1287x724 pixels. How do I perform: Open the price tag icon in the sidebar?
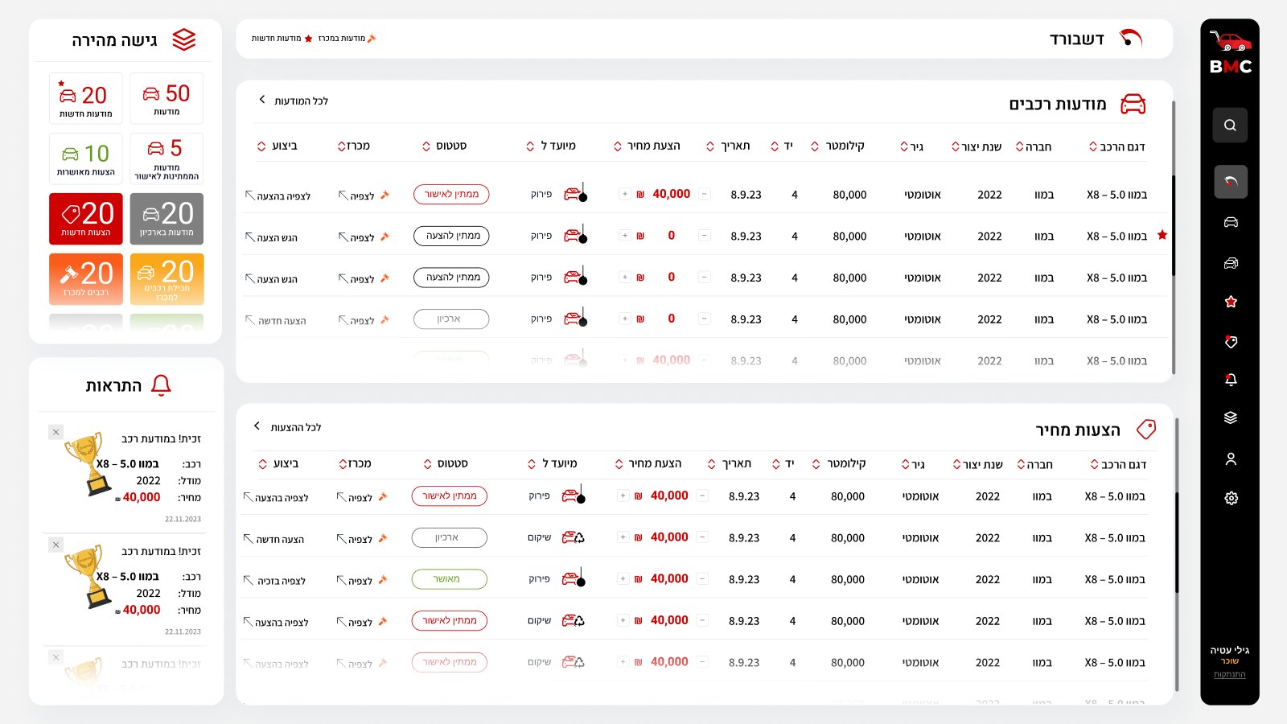[x=1231, y=342]
